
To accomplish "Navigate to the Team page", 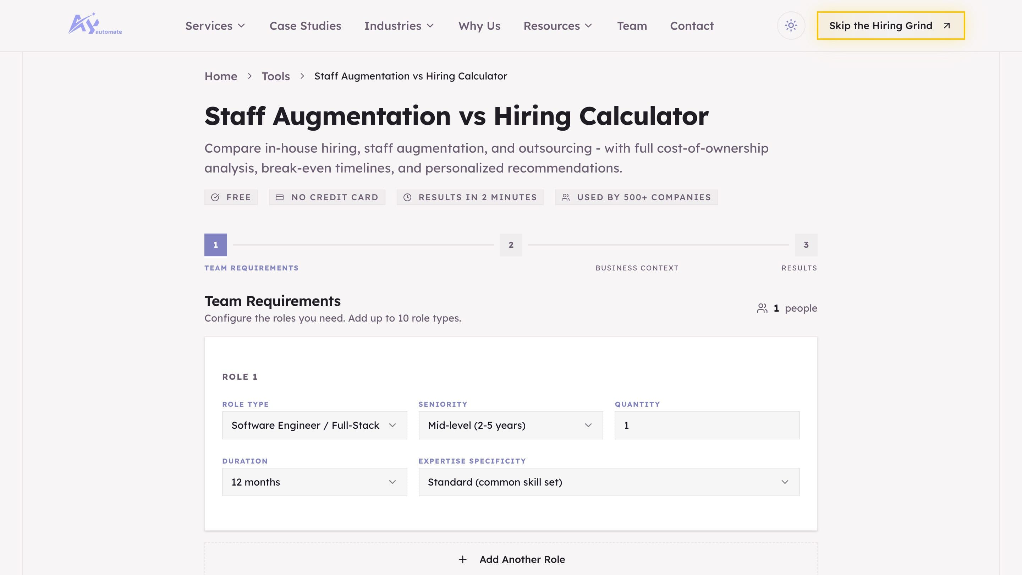I will pyautogui.click(x=632, y=26).
